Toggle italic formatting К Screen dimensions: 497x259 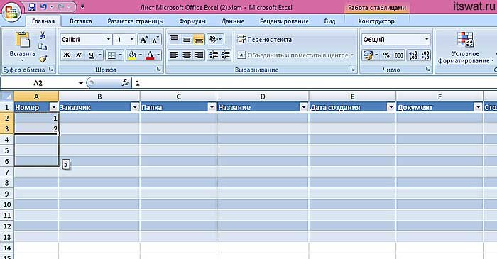click(x=79, y=55)
